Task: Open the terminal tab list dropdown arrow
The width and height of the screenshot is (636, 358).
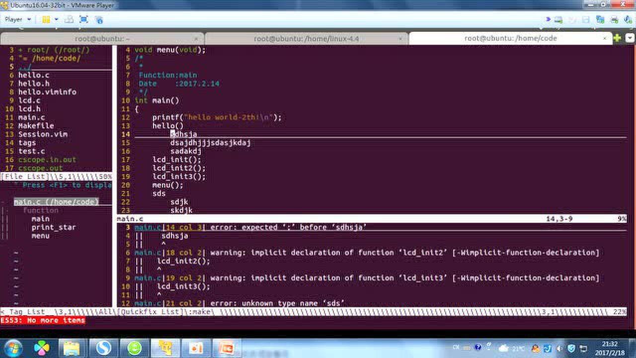Action: click(x=630, y=38)
